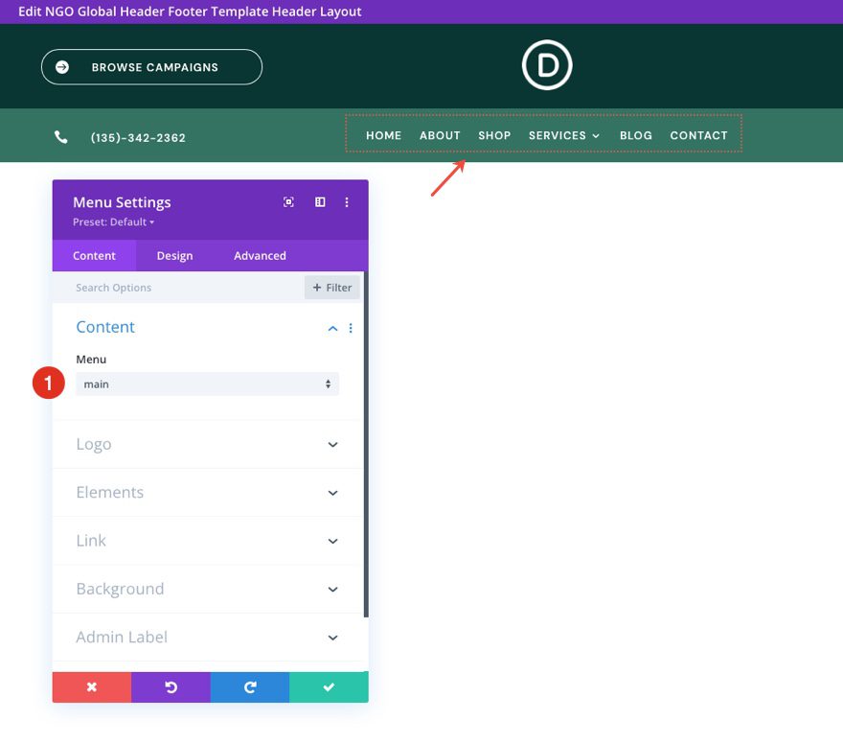The width and height of the screenshot is (843, 744).
Task: Expand the Menu Settings modal to fullscreen
Action: coord(288,202)
